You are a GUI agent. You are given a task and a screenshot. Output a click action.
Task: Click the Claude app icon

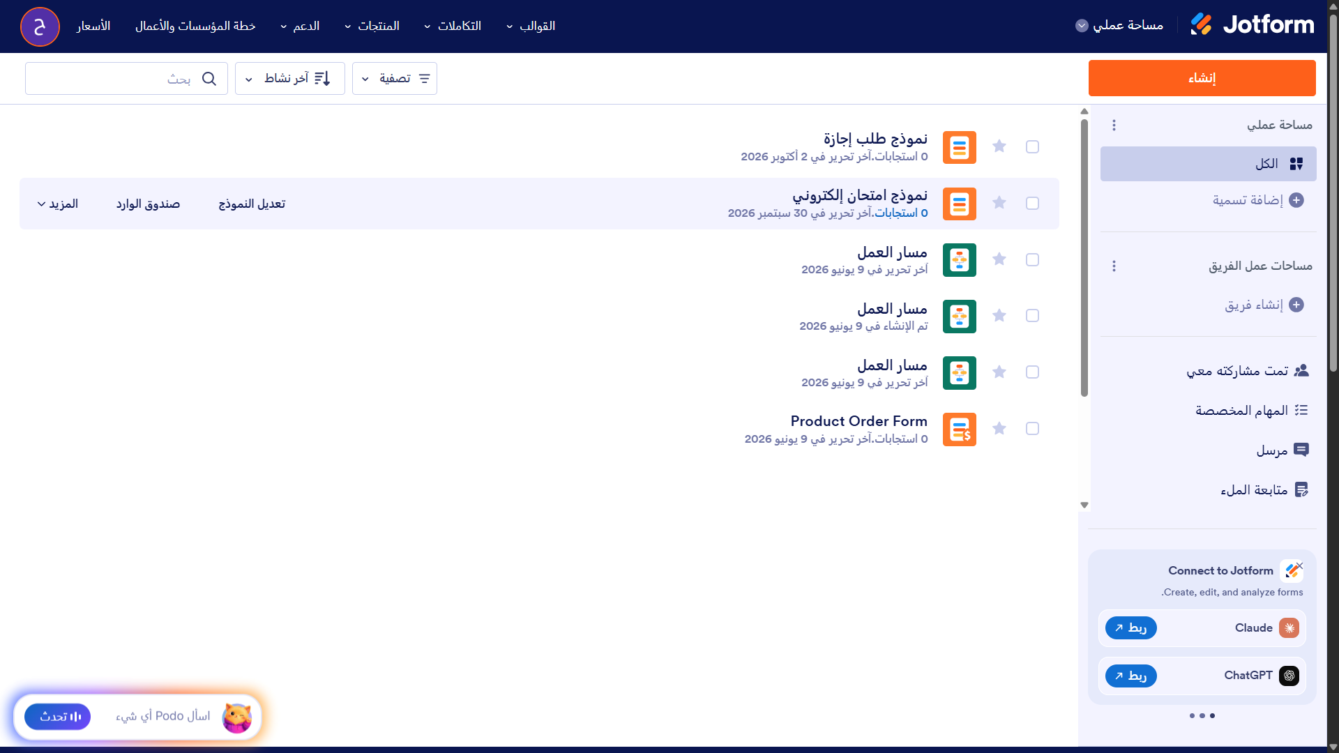[x=1289, y=628]
